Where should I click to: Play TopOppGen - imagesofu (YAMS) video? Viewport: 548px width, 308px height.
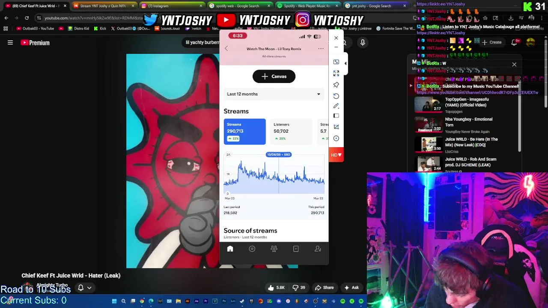pos(467,105)
